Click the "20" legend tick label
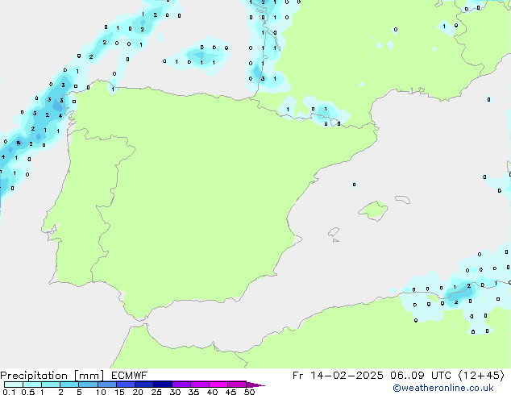This screenshot has width=511, height=395. pos(138,392)
